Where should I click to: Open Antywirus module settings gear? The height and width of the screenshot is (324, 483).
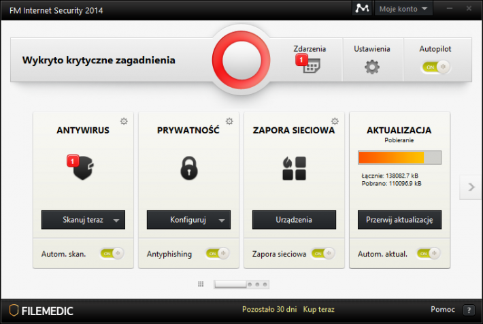[124, 121]
